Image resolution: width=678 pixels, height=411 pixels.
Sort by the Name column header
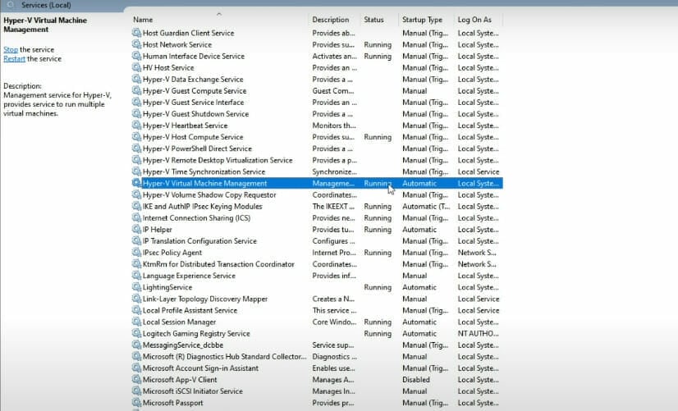point(143,20)
